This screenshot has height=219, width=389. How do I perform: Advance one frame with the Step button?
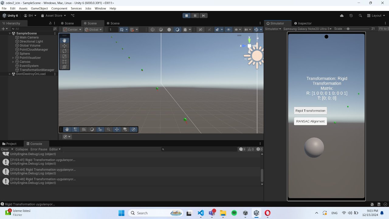coord(204,16)
